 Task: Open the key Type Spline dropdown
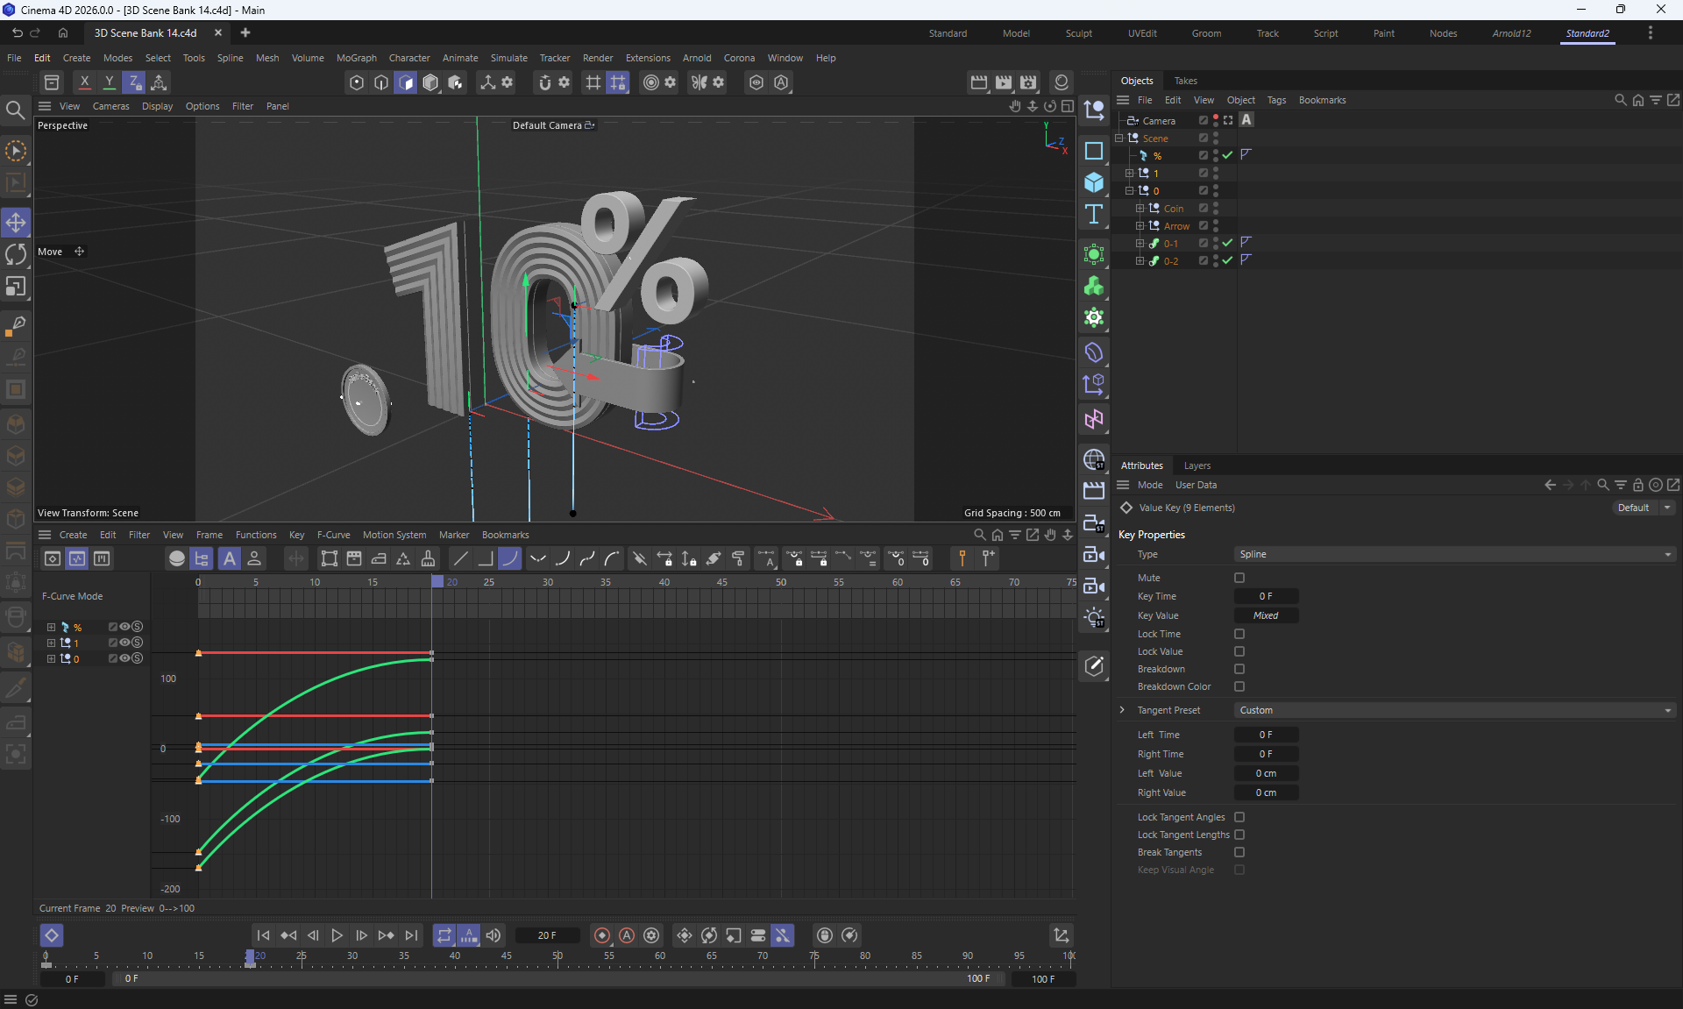pyautogui.click(x=1454, y=554)
